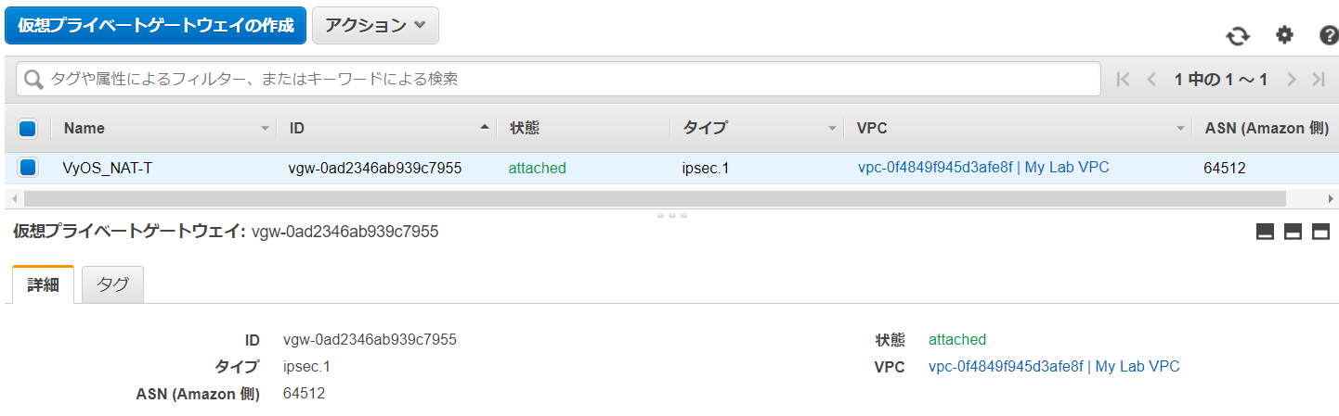
Task: Set the details pane to half height with the middle layout icon
Action: tap(1293, 232)
